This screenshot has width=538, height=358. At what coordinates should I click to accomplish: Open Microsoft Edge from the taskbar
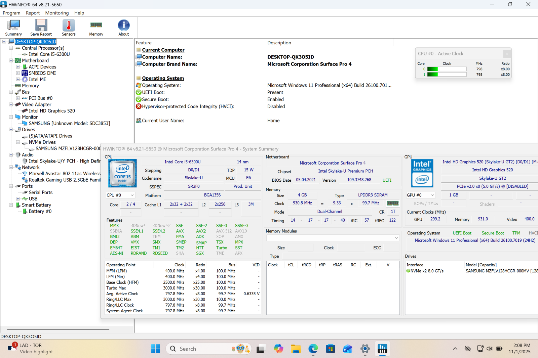(x=313, y=349)
